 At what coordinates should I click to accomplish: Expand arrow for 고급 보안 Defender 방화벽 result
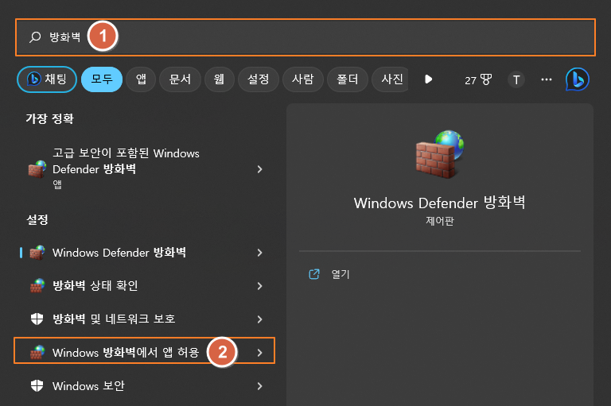[x=260, y=169]
